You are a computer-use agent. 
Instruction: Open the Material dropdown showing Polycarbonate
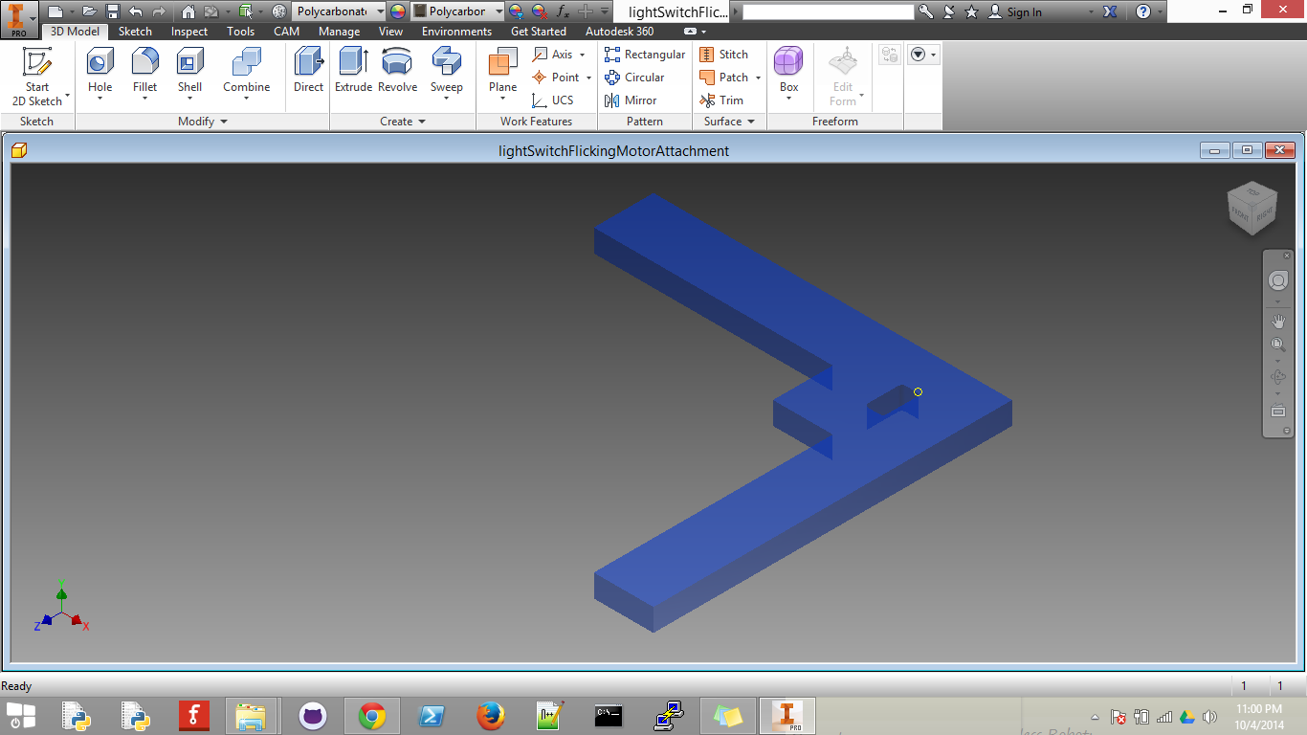point(339,11)
